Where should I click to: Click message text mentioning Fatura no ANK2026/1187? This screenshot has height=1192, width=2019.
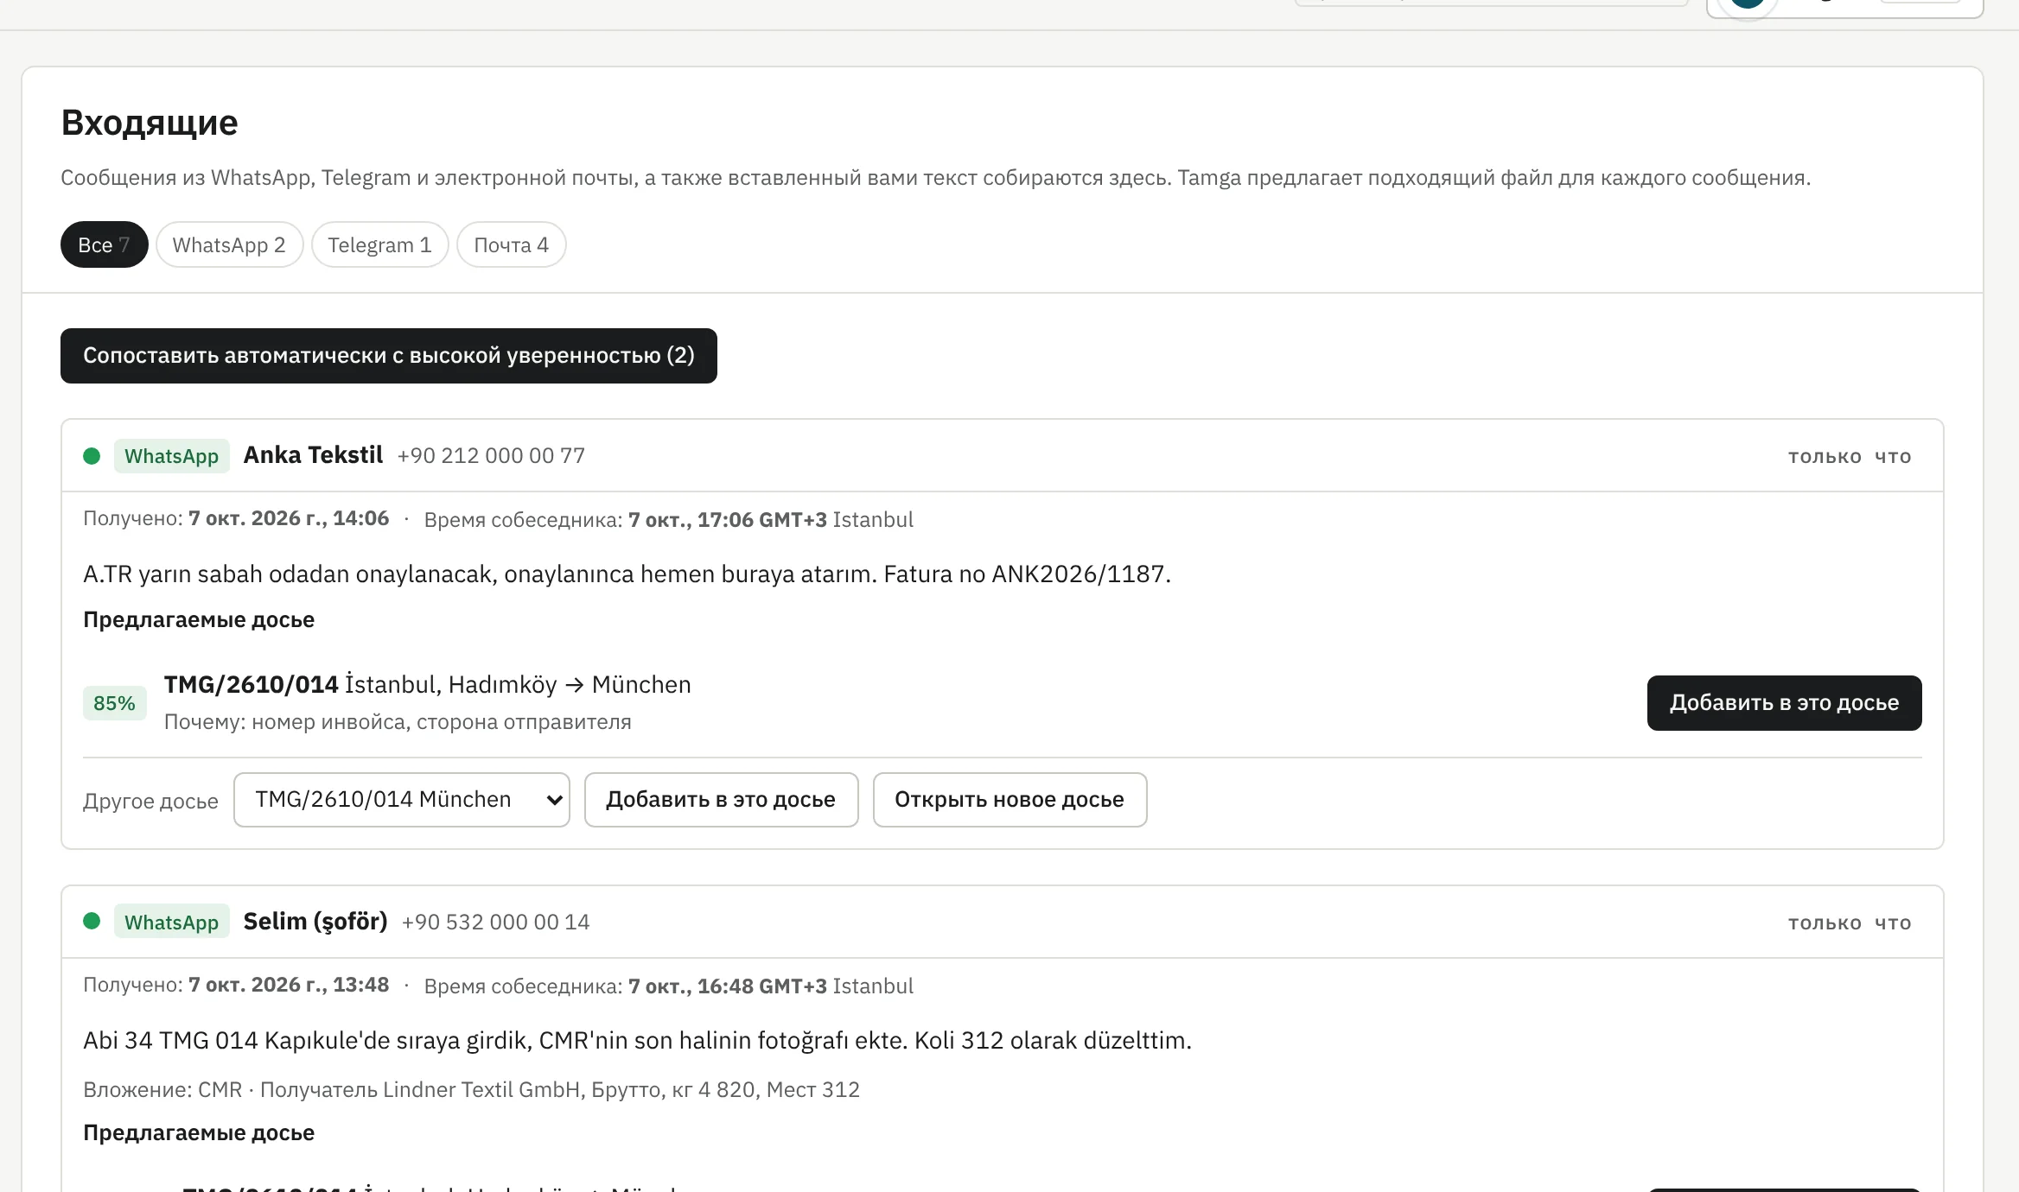627,574
